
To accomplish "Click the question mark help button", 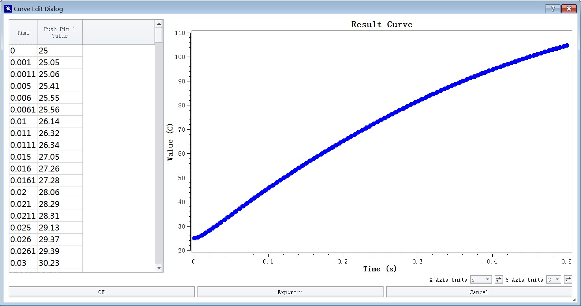I will pos(553,9).
